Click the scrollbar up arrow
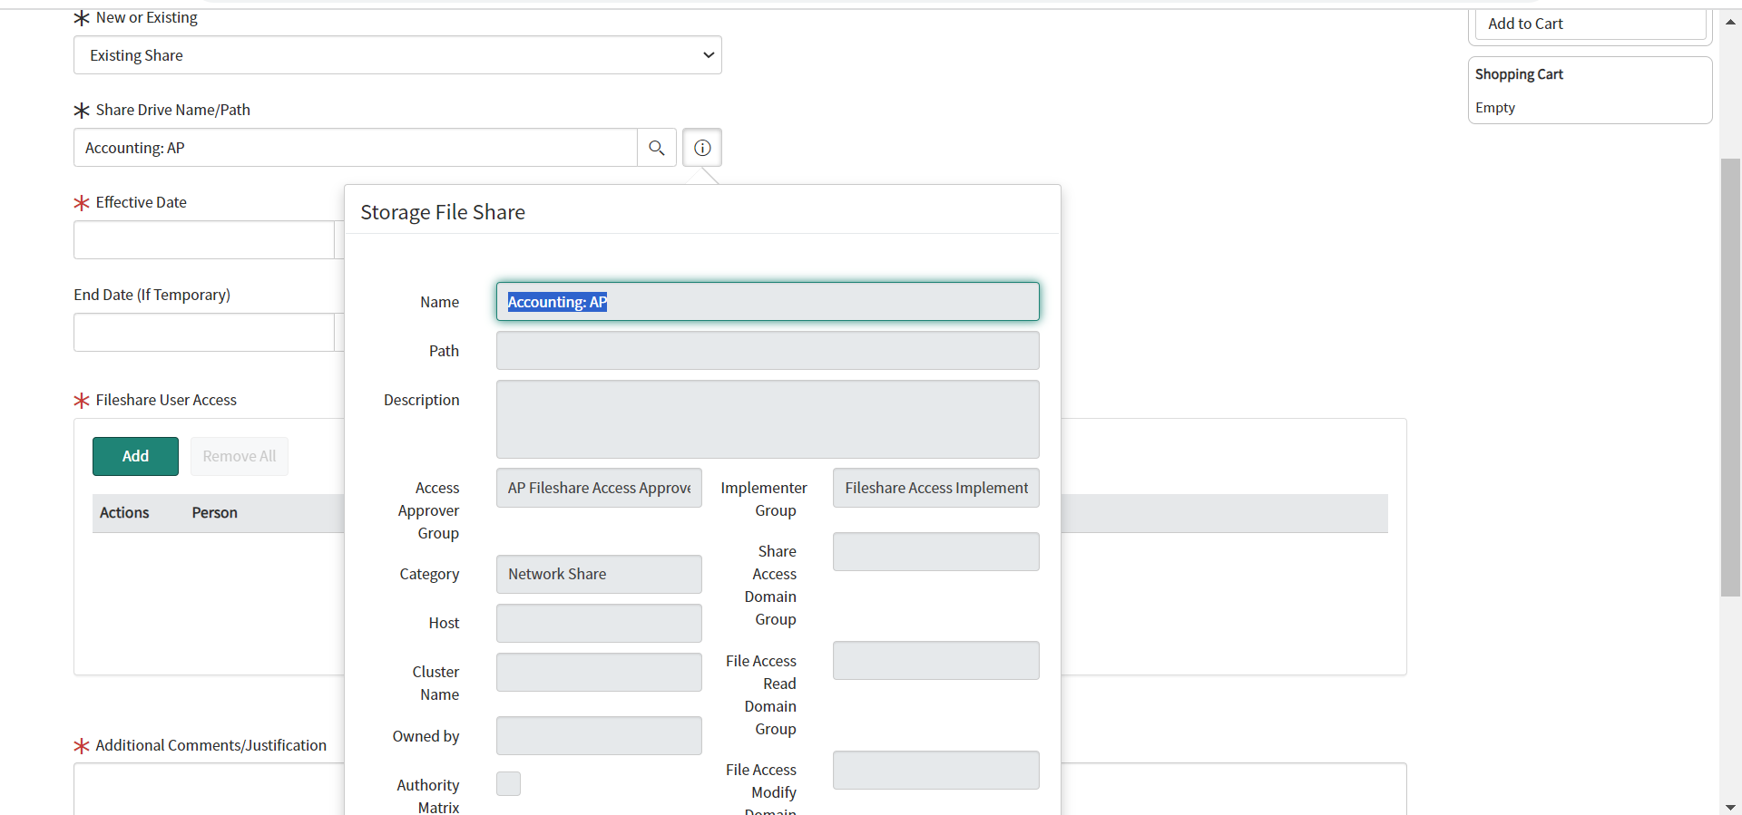The width and height of the screenshot is (1742, 815). (1730, 22)
